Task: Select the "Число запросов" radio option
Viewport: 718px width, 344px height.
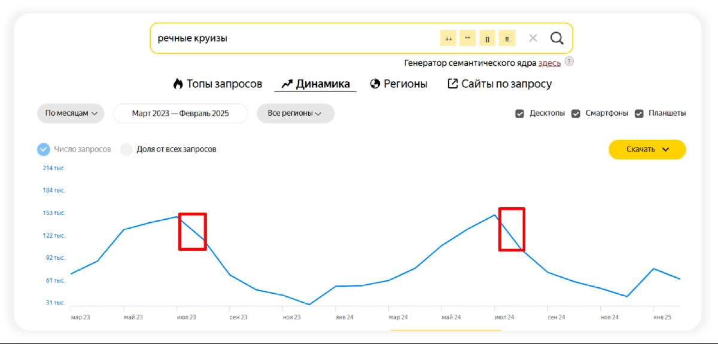Action: [44, 149]
